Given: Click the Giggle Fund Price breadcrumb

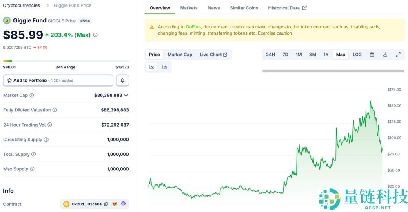Looking at the screenshot, I should (x=73, y=5).
